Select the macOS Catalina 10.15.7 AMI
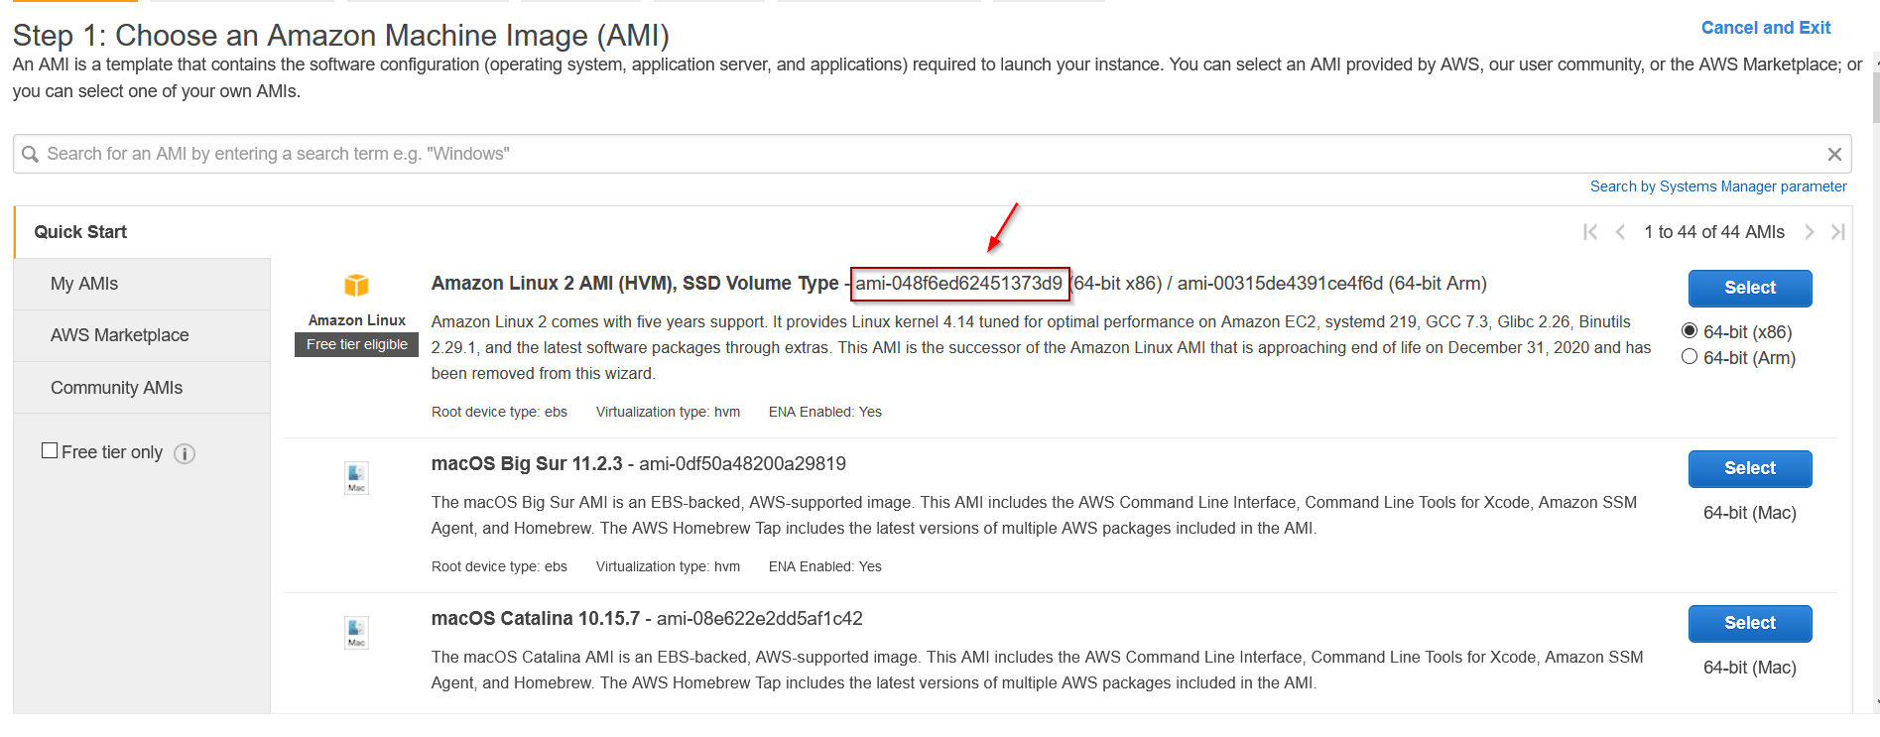Image resolution: width=1880 pixels, height=737 pixels. 1750,623
